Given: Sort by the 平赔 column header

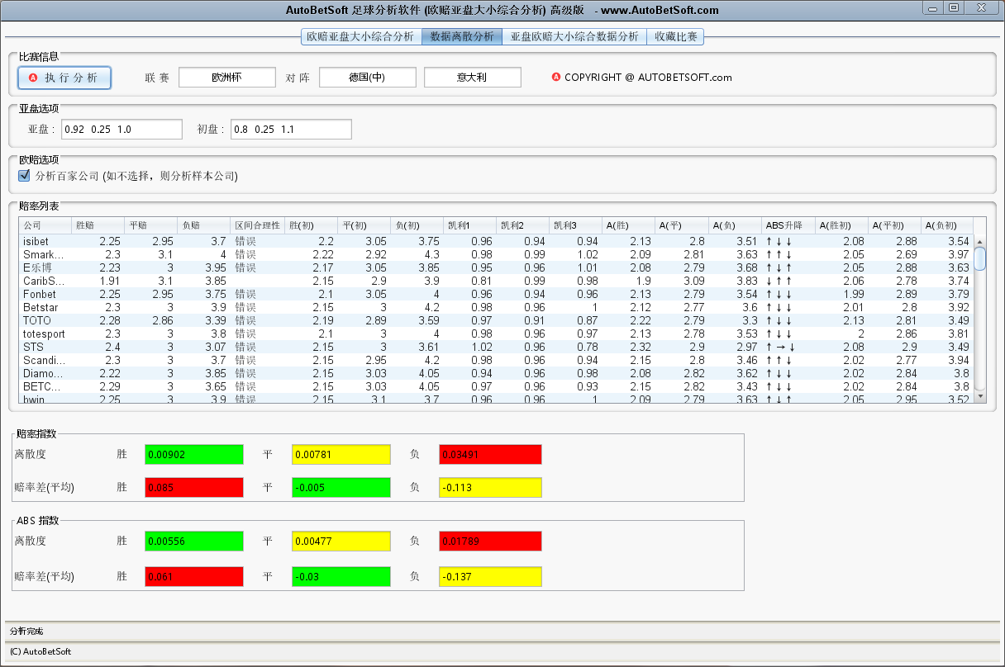Looking at the screenshot, I should [150, 225].
